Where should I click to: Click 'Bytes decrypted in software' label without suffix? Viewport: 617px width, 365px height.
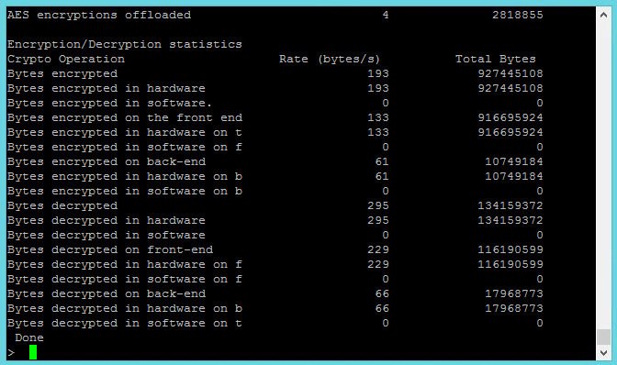[107, 235]
